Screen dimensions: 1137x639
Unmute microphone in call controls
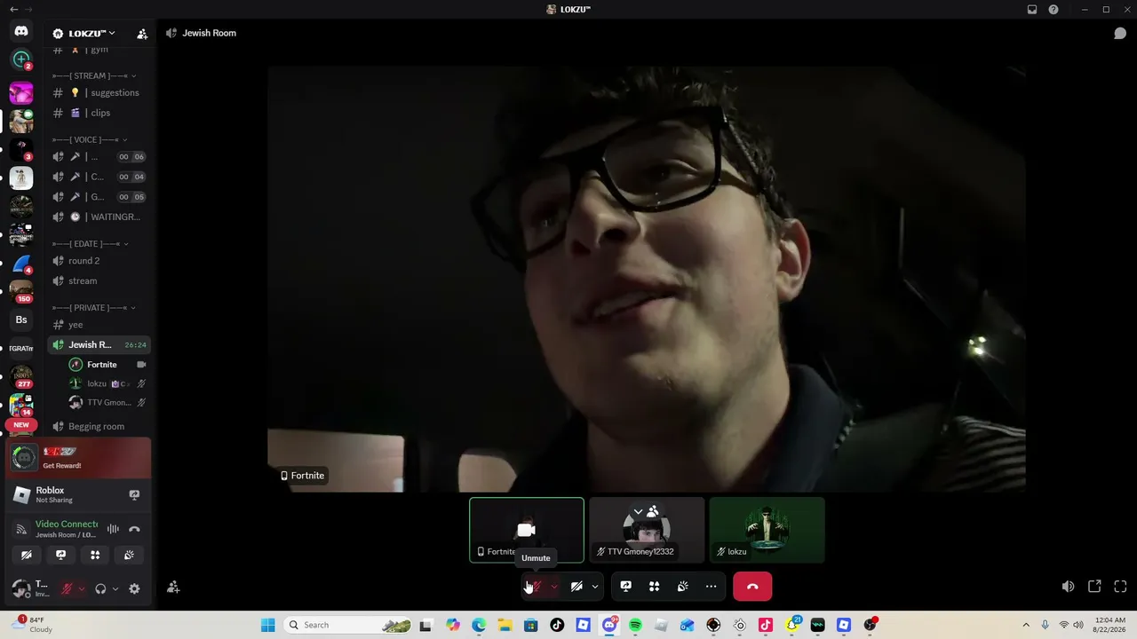(x=534, y=587)
